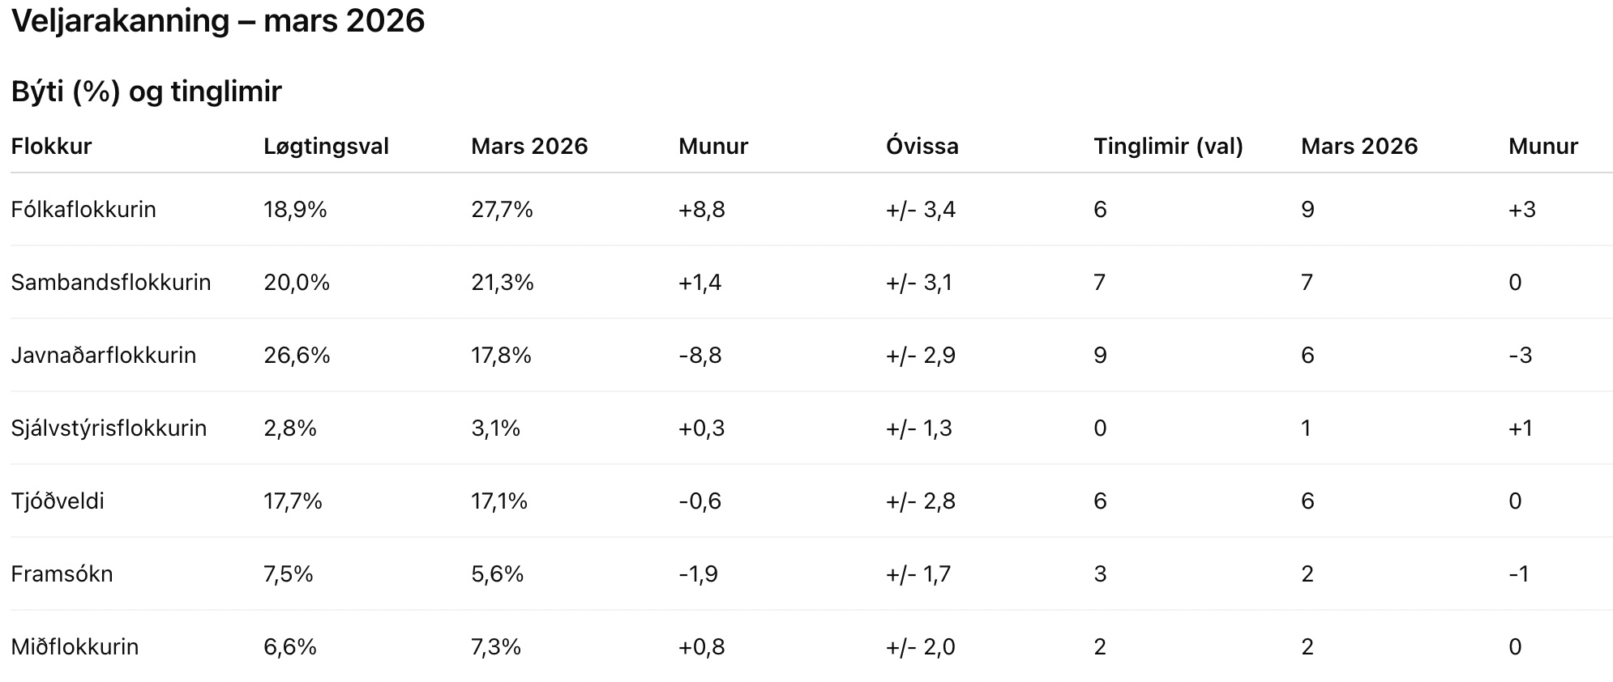Select Javnaðarflokkurin's 26,6% election result
Image resolution: width=1613 pixels, height=682 pixels.
coord(297,356)
